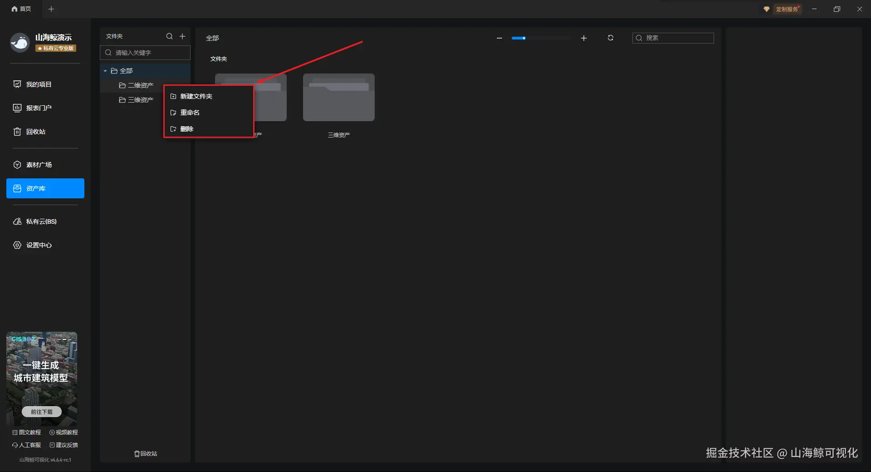Add a folder with the panel plus icon
871x472 pixels.
(182, 36)
